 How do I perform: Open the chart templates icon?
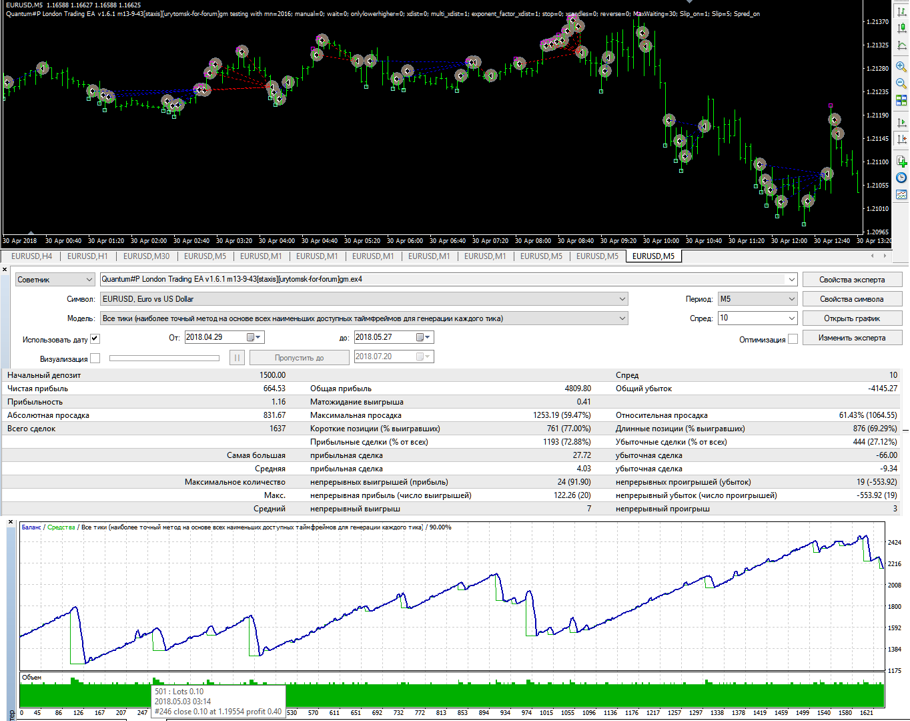tap(901, 194)
